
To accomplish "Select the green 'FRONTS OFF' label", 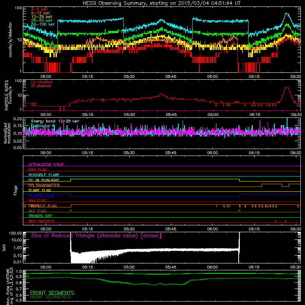I will (40, 216).
